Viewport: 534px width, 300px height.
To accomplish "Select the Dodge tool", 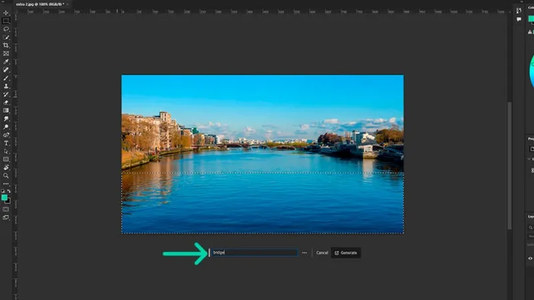I will [6, 127].
